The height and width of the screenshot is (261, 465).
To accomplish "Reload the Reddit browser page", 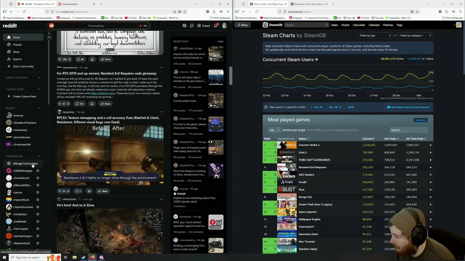I will [x=24, y=12].
